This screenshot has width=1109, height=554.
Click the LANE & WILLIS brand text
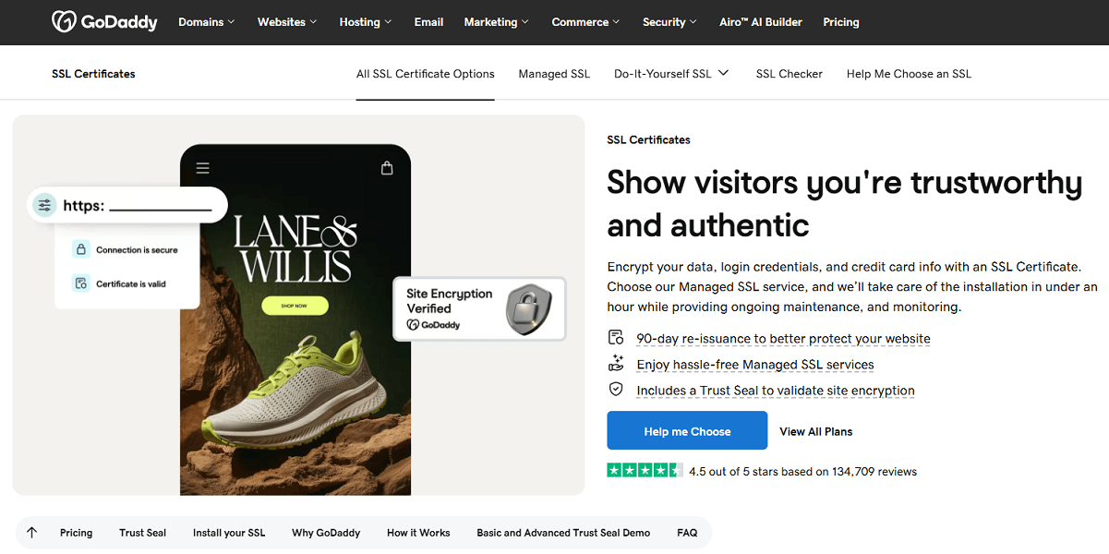tap(294, 247)
